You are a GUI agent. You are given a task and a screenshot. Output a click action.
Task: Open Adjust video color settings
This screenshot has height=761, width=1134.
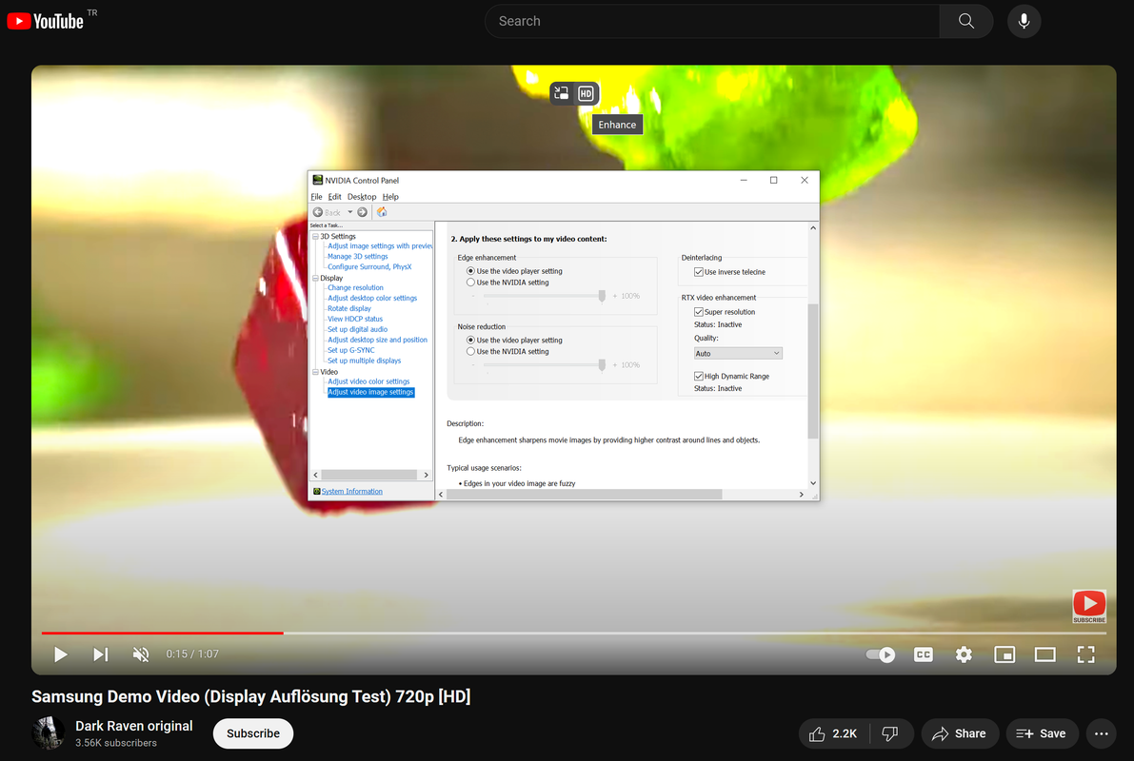pyautogui.click(x=368, y=381)
